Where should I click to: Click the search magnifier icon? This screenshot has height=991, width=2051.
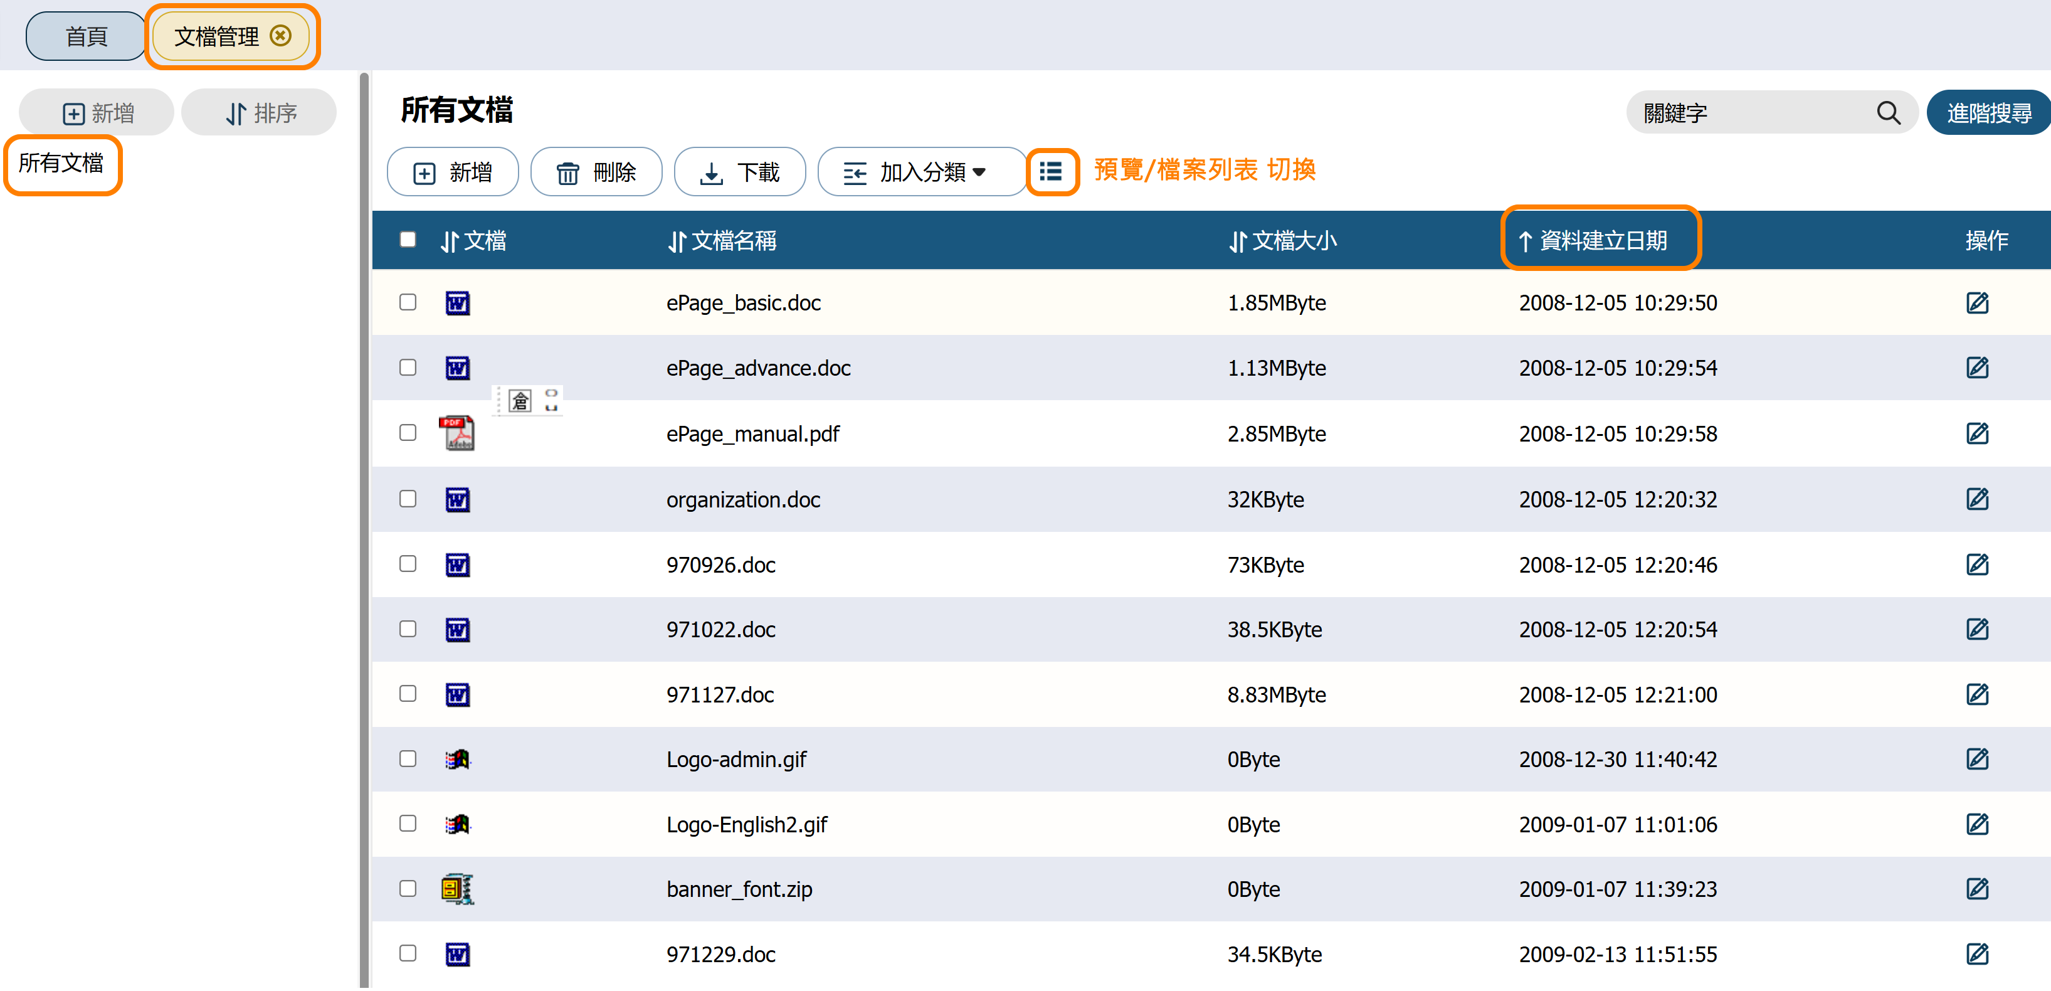tap(1888, 113)
